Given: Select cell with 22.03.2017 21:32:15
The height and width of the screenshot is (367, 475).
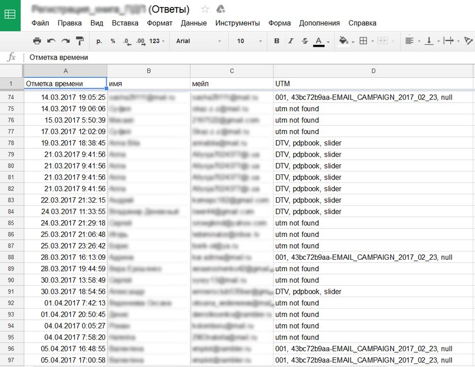Looking at the screenshot, I should (65, 200).
